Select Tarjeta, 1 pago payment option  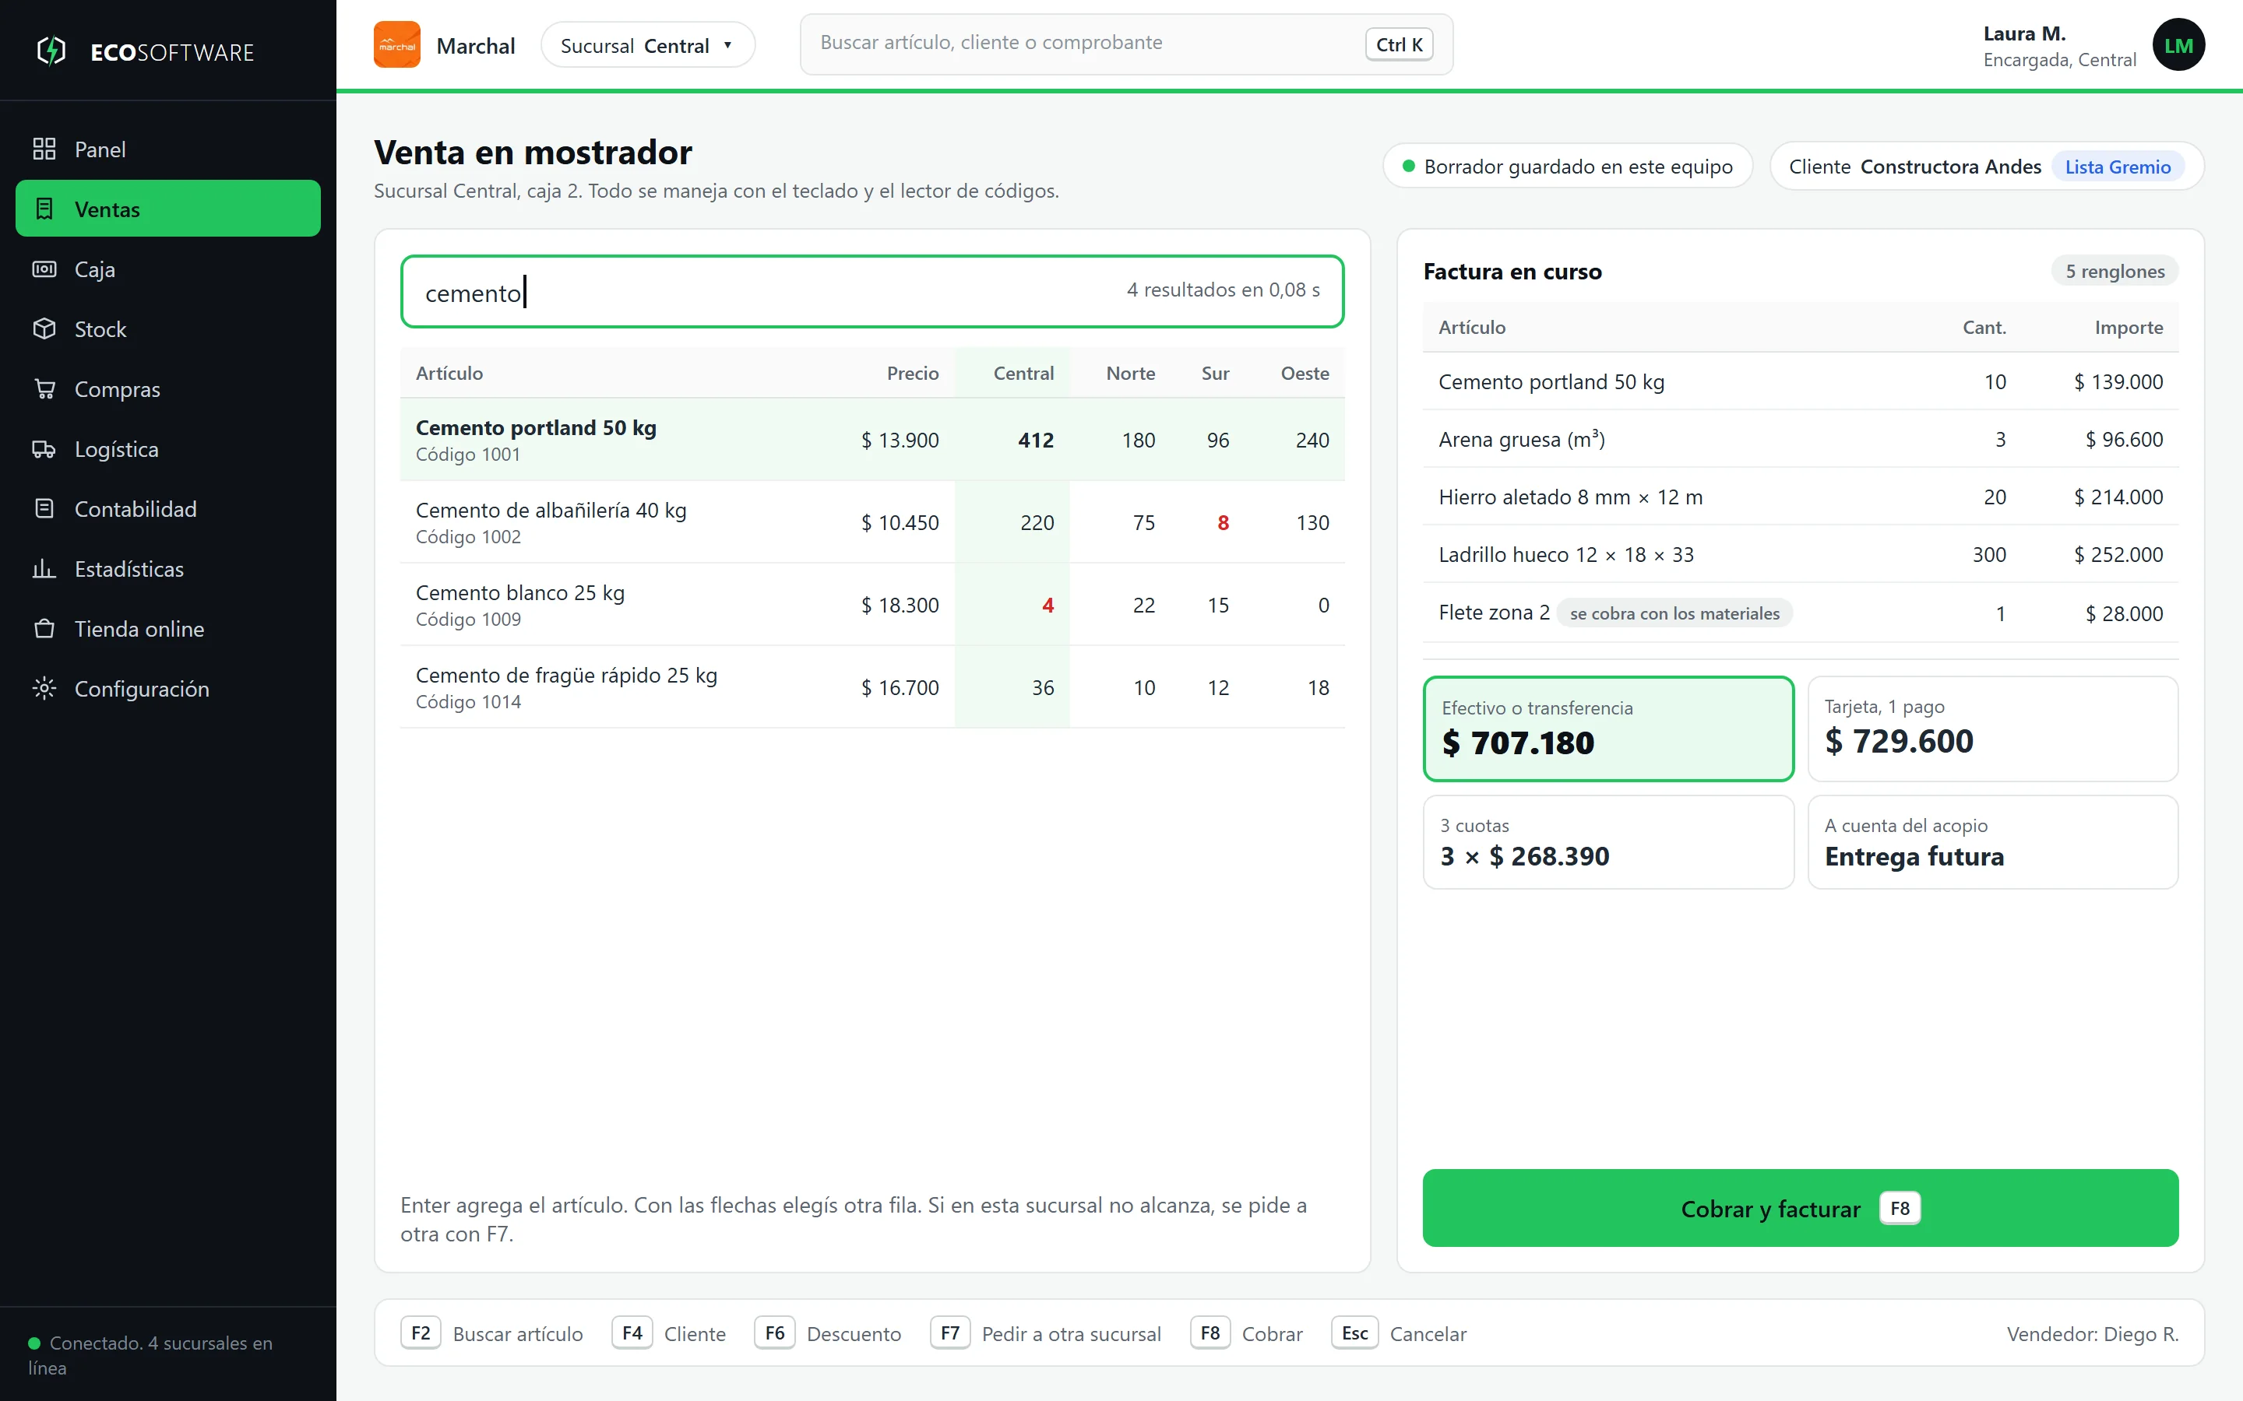click(x=1993, y=729)
